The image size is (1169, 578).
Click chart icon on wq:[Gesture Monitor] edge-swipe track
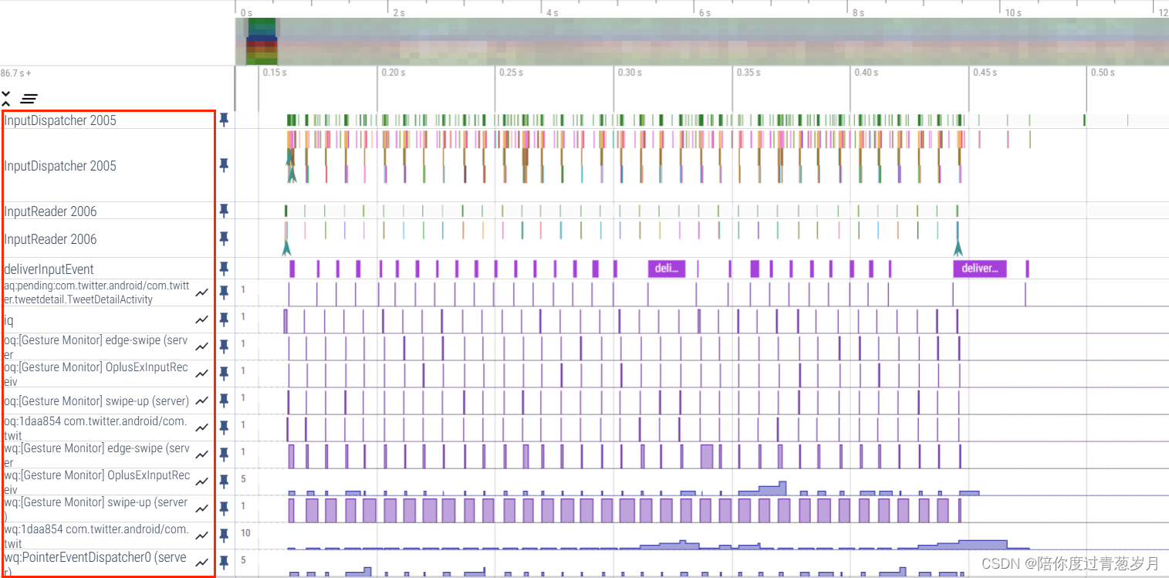click(x=202, y=455)
